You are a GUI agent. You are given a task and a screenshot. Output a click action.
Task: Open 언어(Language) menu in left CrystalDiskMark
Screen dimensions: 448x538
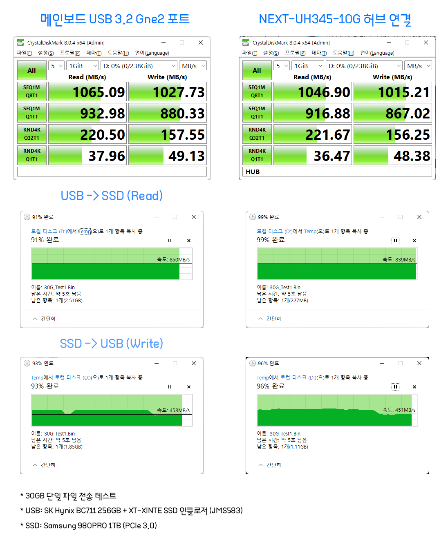coord(152,53)
